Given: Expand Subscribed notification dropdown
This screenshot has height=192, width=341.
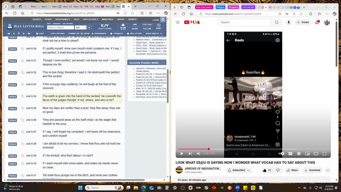Looking at the screenshot, I should [239, 170].
